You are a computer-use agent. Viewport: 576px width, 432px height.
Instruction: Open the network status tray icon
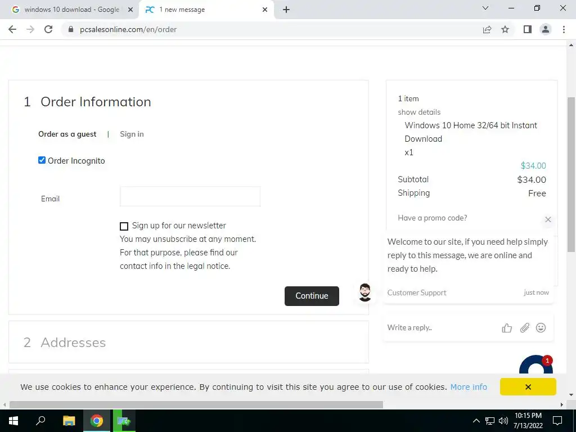pyautogui.click(x=490, y=421)
